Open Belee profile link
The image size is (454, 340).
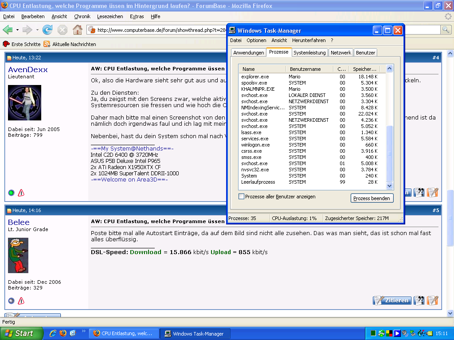point(19,222)
